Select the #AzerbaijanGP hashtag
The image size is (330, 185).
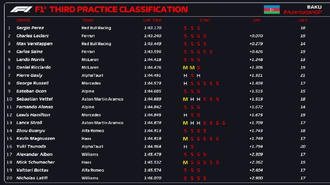click(x=303, y=12)
